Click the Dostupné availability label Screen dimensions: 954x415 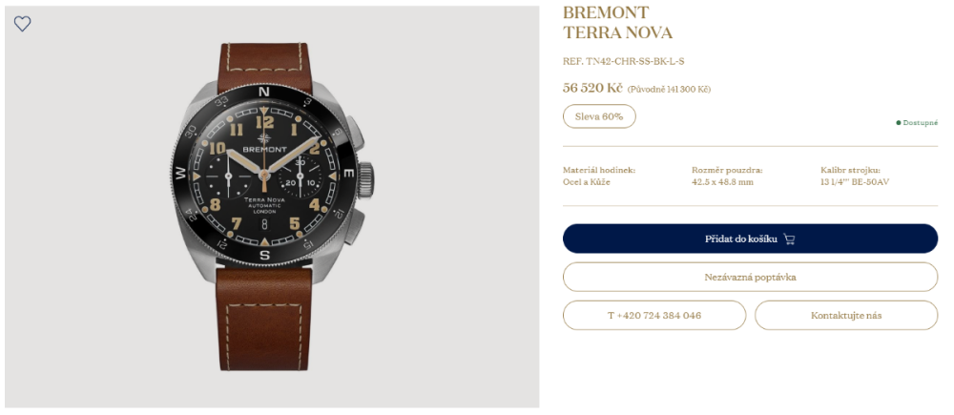[920, 122]
